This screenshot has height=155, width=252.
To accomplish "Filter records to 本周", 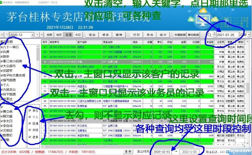I will (68, 35).
